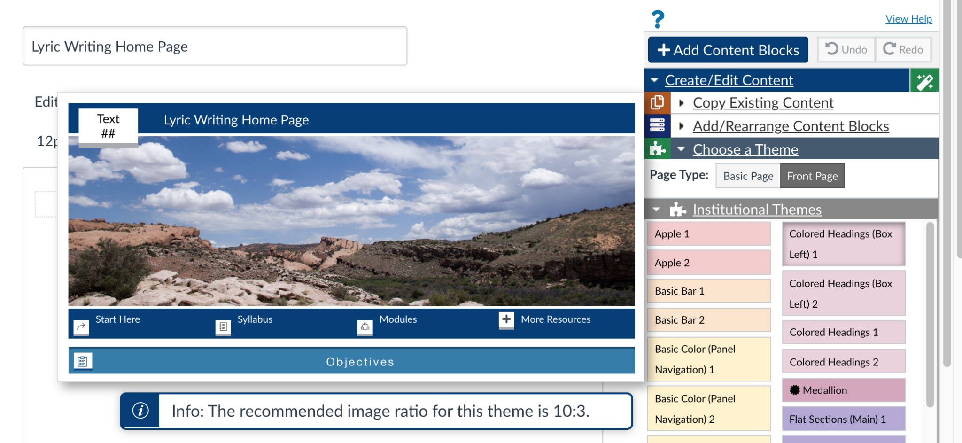The width and height of the screenshot is (962, 443).
Task: Collapse the Institutional Themes section
Action: (x=655, y=209)
